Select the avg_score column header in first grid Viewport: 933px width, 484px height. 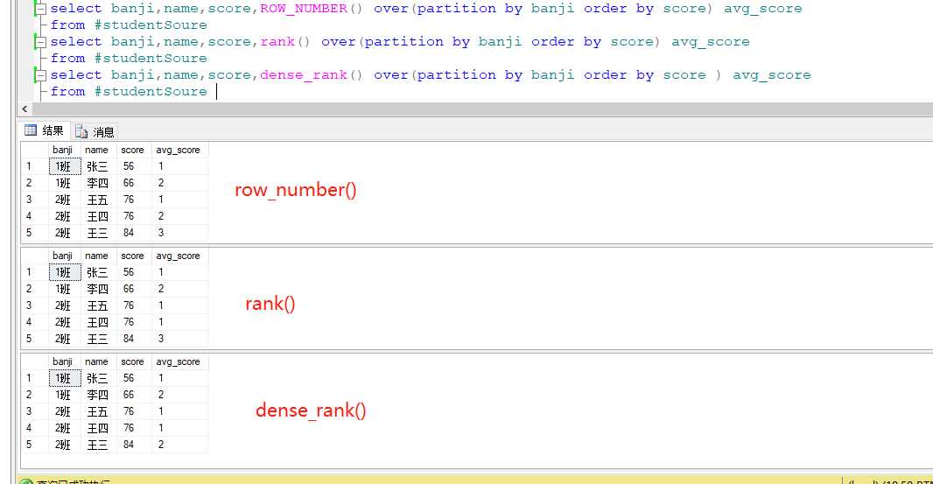click(x=179, y=150)
